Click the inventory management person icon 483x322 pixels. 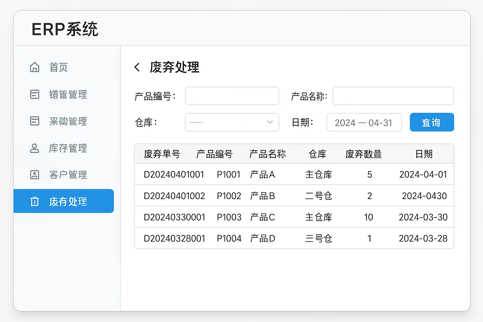[x=35, y=148]
